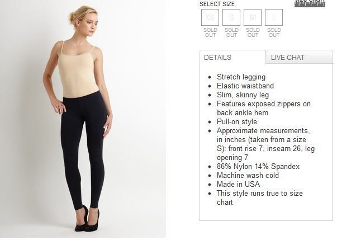Open the size chart ruler icon
Image resolution: width=337 pixels, height=240 pixels.
[310, 4]
